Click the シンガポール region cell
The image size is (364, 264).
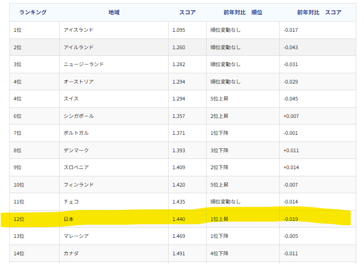tap(78, 116)
